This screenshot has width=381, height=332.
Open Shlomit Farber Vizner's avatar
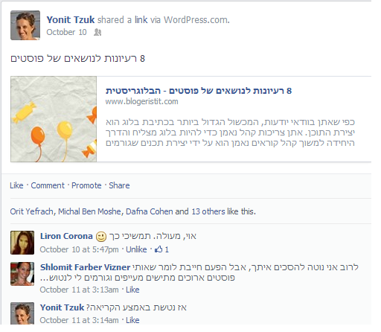click(x=22, y=274)
